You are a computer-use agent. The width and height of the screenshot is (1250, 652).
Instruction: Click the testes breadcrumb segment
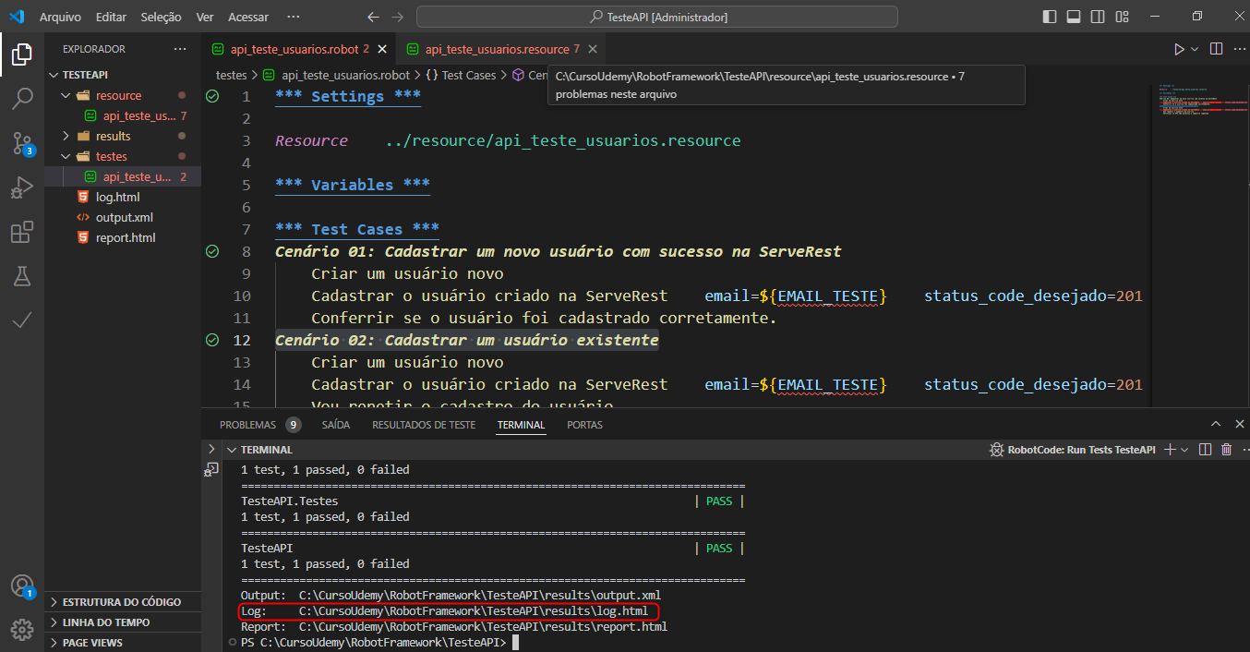pyautogui.click(x=231, y=76)
